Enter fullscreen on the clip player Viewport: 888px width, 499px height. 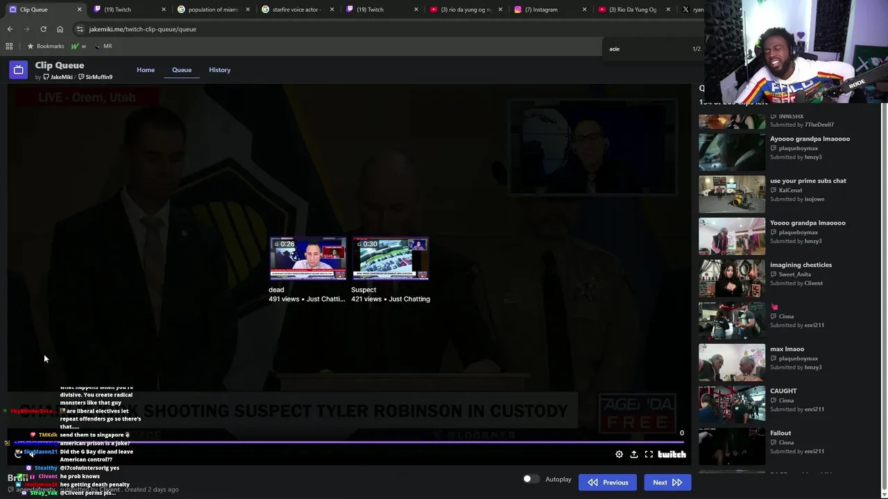pyautogui.click(x=649, y=455)
